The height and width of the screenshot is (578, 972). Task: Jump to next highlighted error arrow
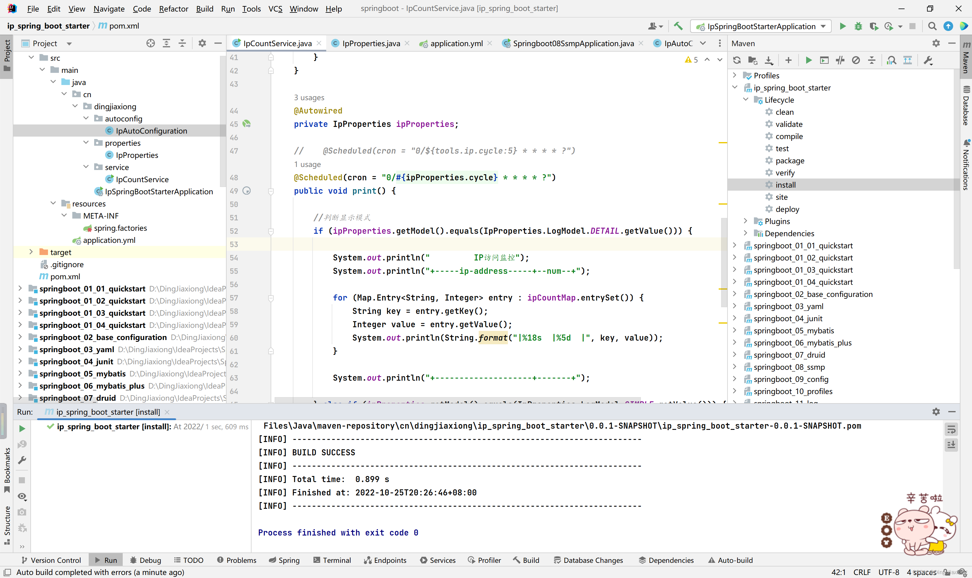[x=720, y=59]
